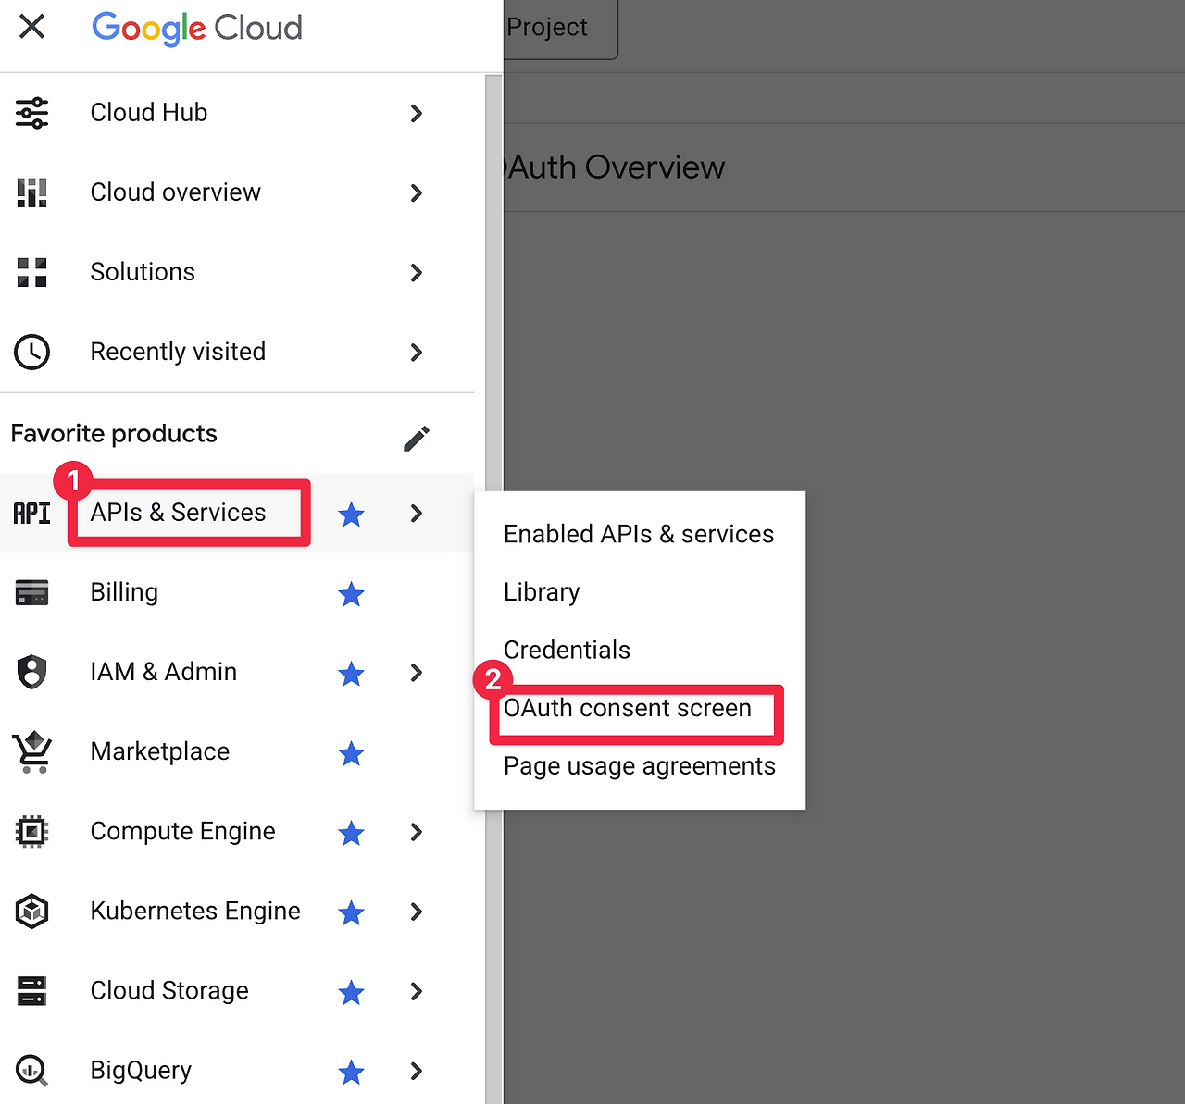
Task: Open Library from the submenu
Action: [542, 592]
